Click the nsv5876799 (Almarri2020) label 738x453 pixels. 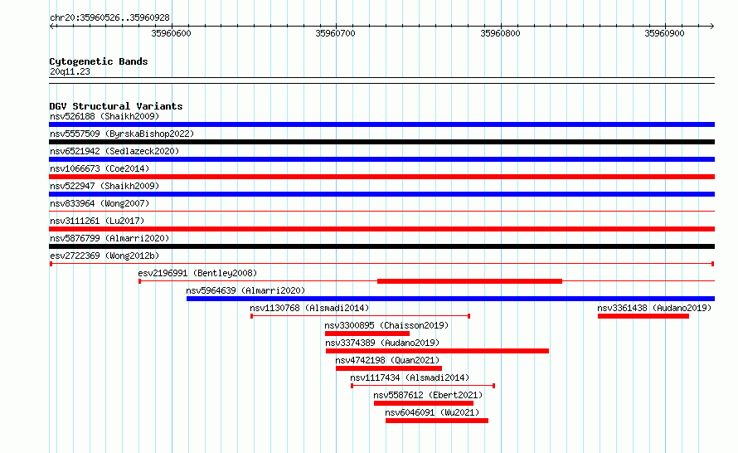pyautogui.click(x=109, y=238)
